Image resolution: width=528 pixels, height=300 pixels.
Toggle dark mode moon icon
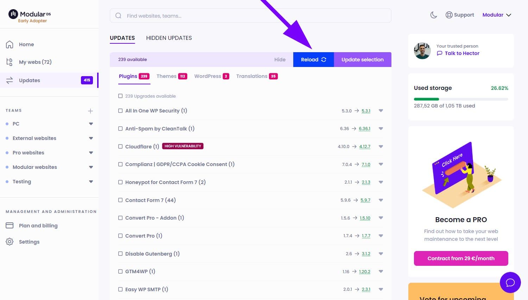434,15
